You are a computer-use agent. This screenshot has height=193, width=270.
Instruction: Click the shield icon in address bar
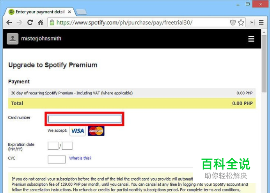pos(233,23)
